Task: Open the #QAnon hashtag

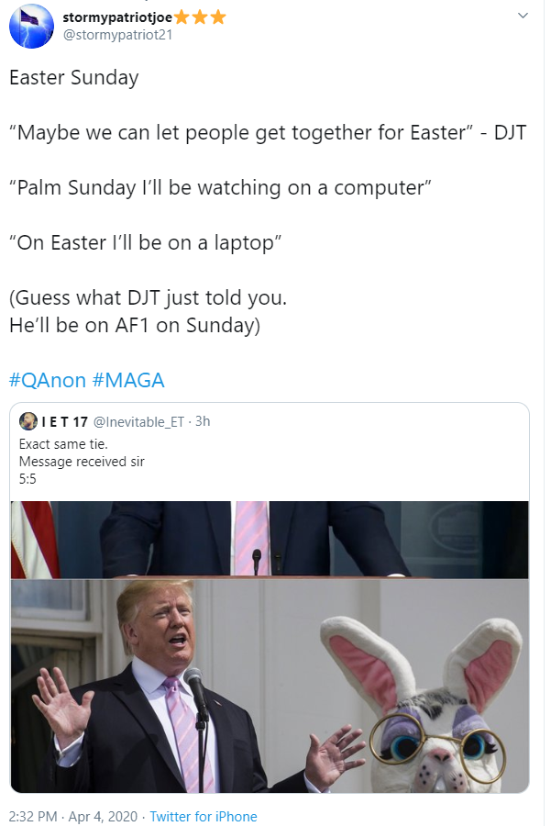Action: tap(48, 380)
